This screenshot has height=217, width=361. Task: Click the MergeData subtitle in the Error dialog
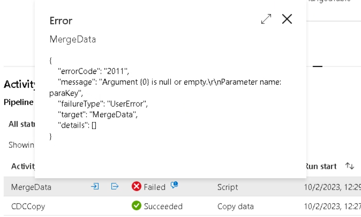click(x=73, y=39)
